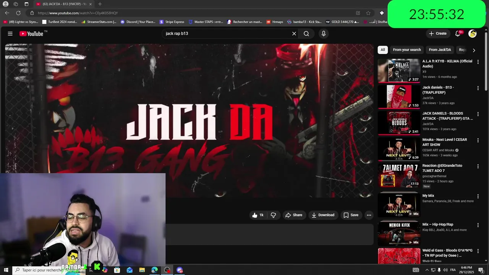
Task: Download the video
Action: [x=323, y=215]
